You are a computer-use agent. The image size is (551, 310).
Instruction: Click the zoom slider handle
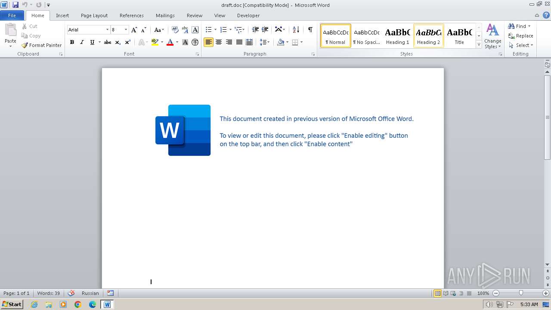[521, 293]
